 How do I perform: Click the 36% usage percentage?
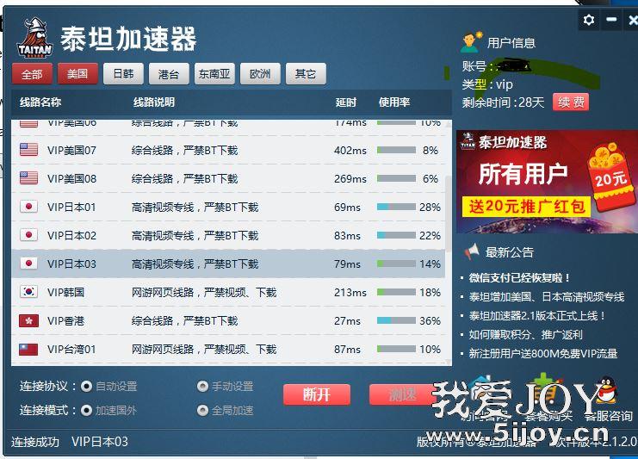[430, 320]
